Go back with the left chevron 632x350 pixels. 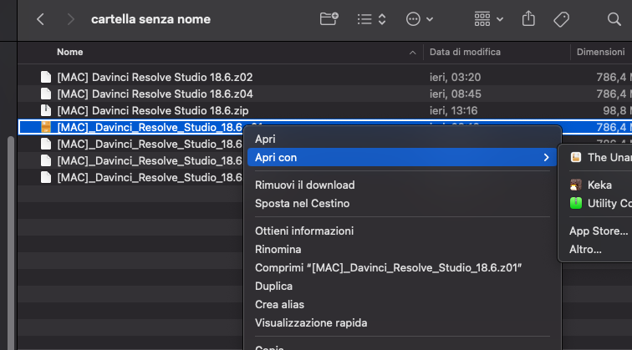pos(40,19)
